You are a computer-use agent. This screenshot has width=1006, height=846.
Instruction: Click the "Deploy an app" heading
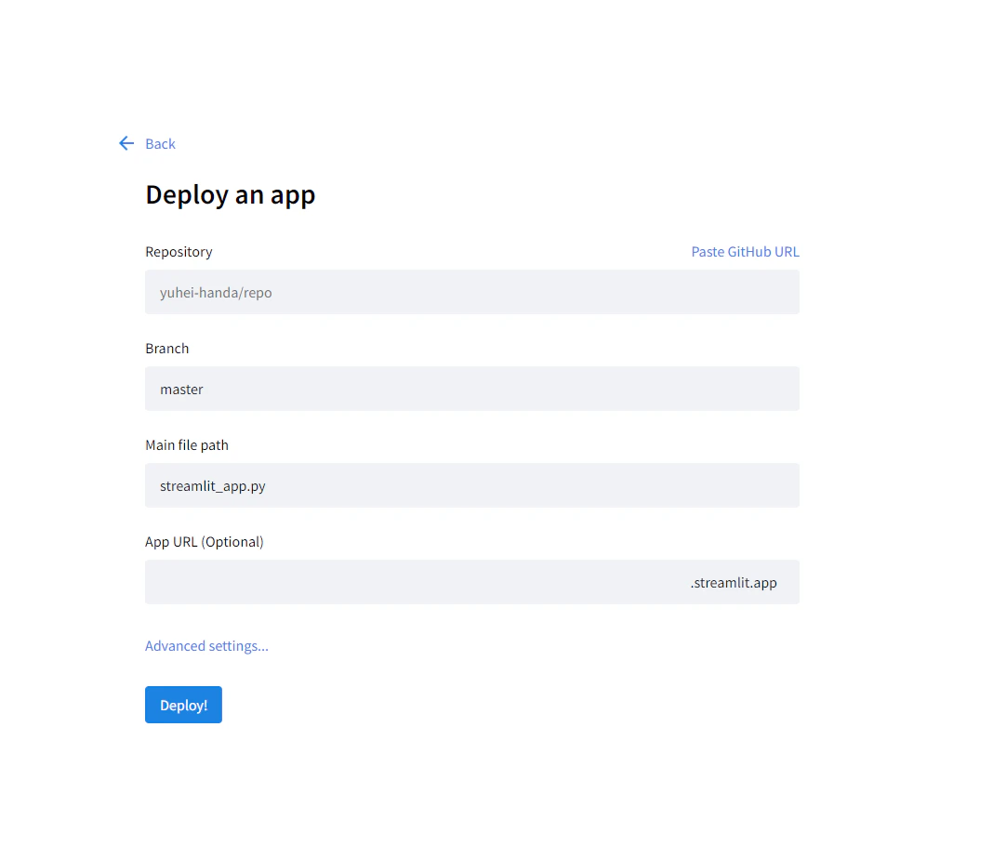pos(231,195)
